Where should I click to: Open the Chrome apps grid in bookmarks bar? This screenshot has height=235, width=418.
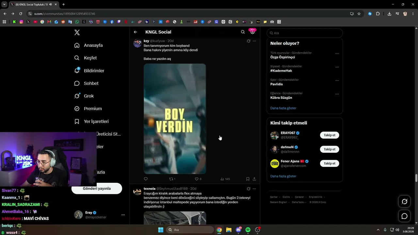(4, 22)
